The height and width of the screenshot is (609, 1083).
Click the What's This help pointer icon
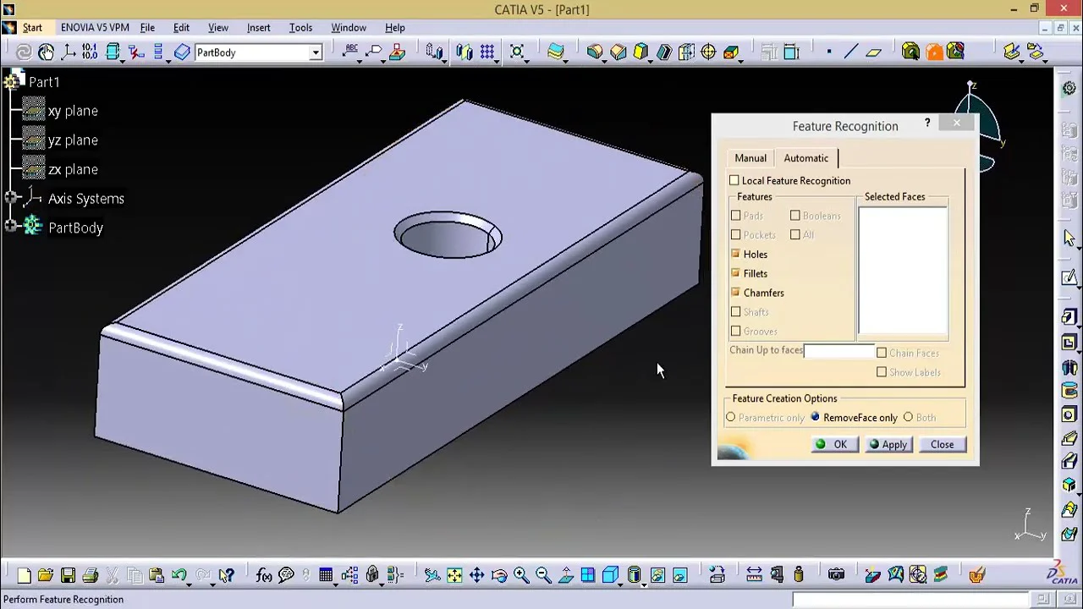pos(226,576)
